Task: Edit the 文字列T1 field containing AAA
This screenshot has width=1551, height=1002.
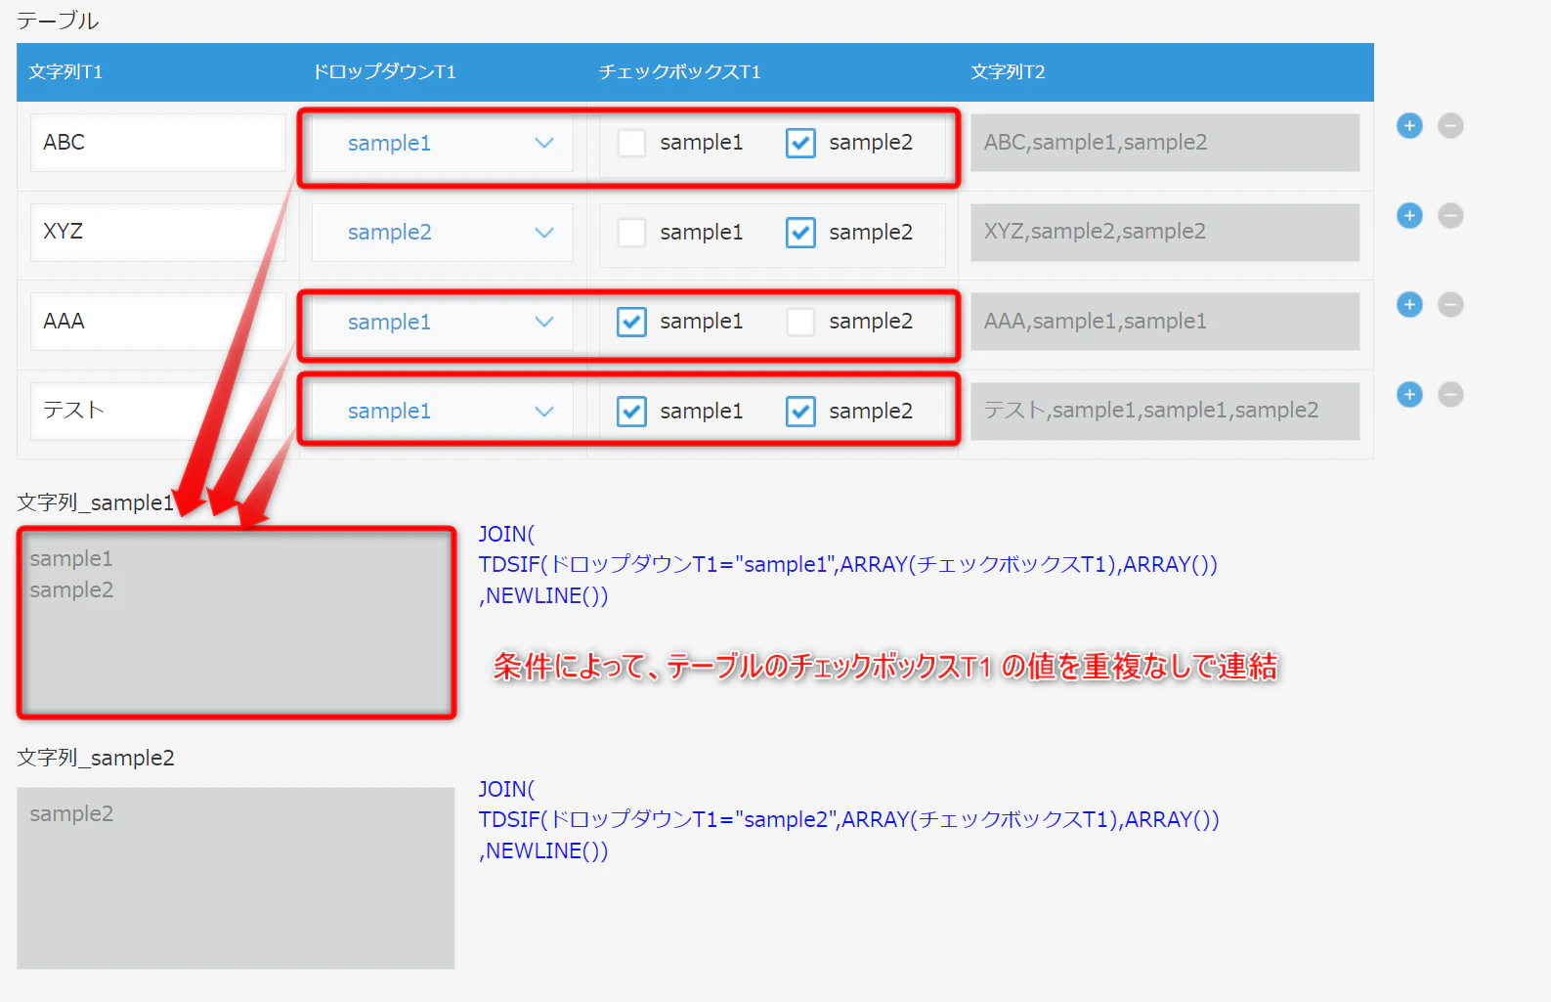Action: (x=158, y=322)
